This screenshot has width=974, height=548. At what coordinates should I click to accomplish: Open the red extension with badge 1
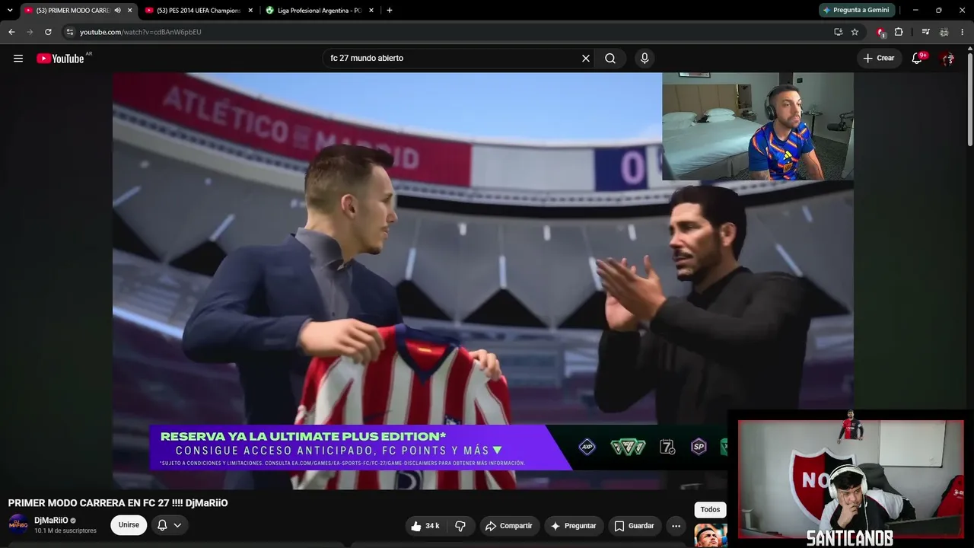point(881,32)
